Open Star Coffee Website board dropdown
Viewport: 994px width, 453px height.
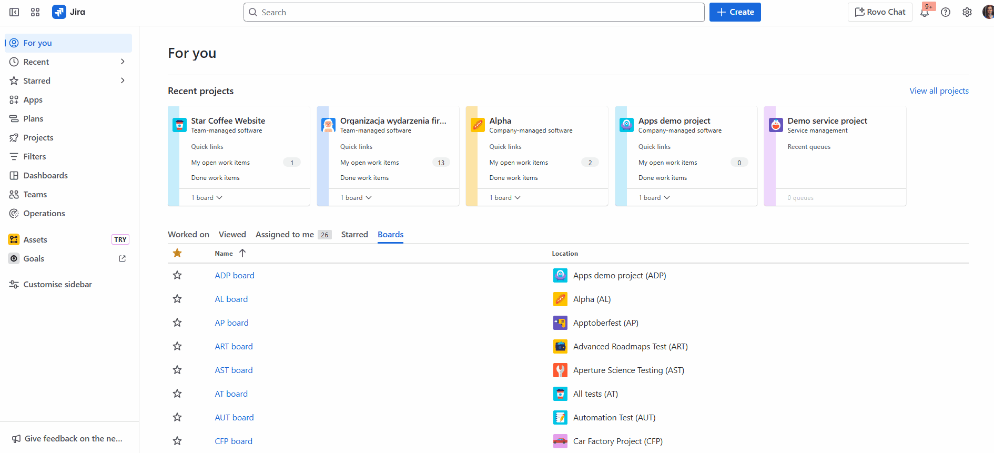click(x=207, y=198)
